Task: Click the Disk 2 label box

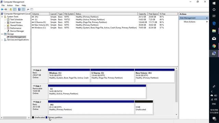Action: (x=40, y=107)
